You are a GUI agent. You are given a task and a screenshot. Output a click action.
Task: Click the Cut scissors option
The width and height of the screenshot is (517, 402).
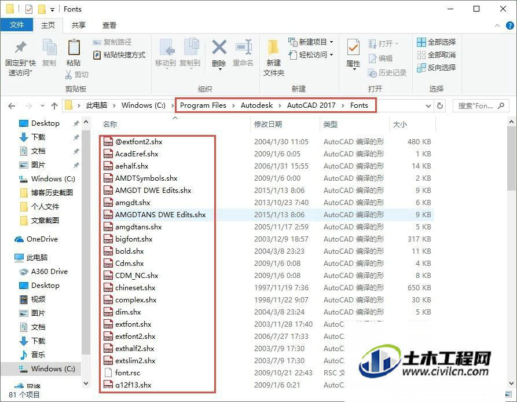tap(77, 75)
